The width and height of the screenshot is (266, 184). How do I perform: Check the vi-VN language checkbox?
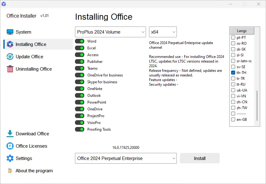tap(233, 96)
